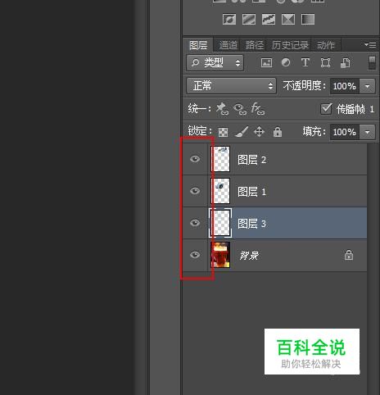This screenshot has height=395, width=380.
Task: Filter layers by shape layers icon
Action: click(325, 63)
